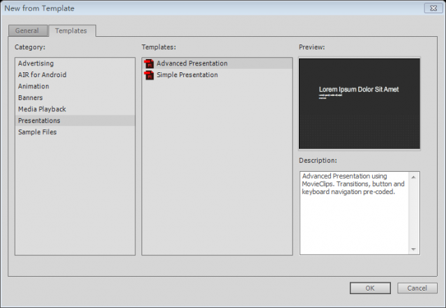The width and height of the screenshot is (446, 308).
Task: Click description scrollbar up arrow
Action: pyautogui.click(x=413, y=177)
